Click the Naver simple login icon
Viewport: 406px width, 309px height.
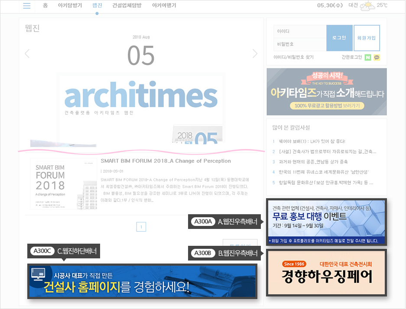pyautogui.click(x=368, y=57)
